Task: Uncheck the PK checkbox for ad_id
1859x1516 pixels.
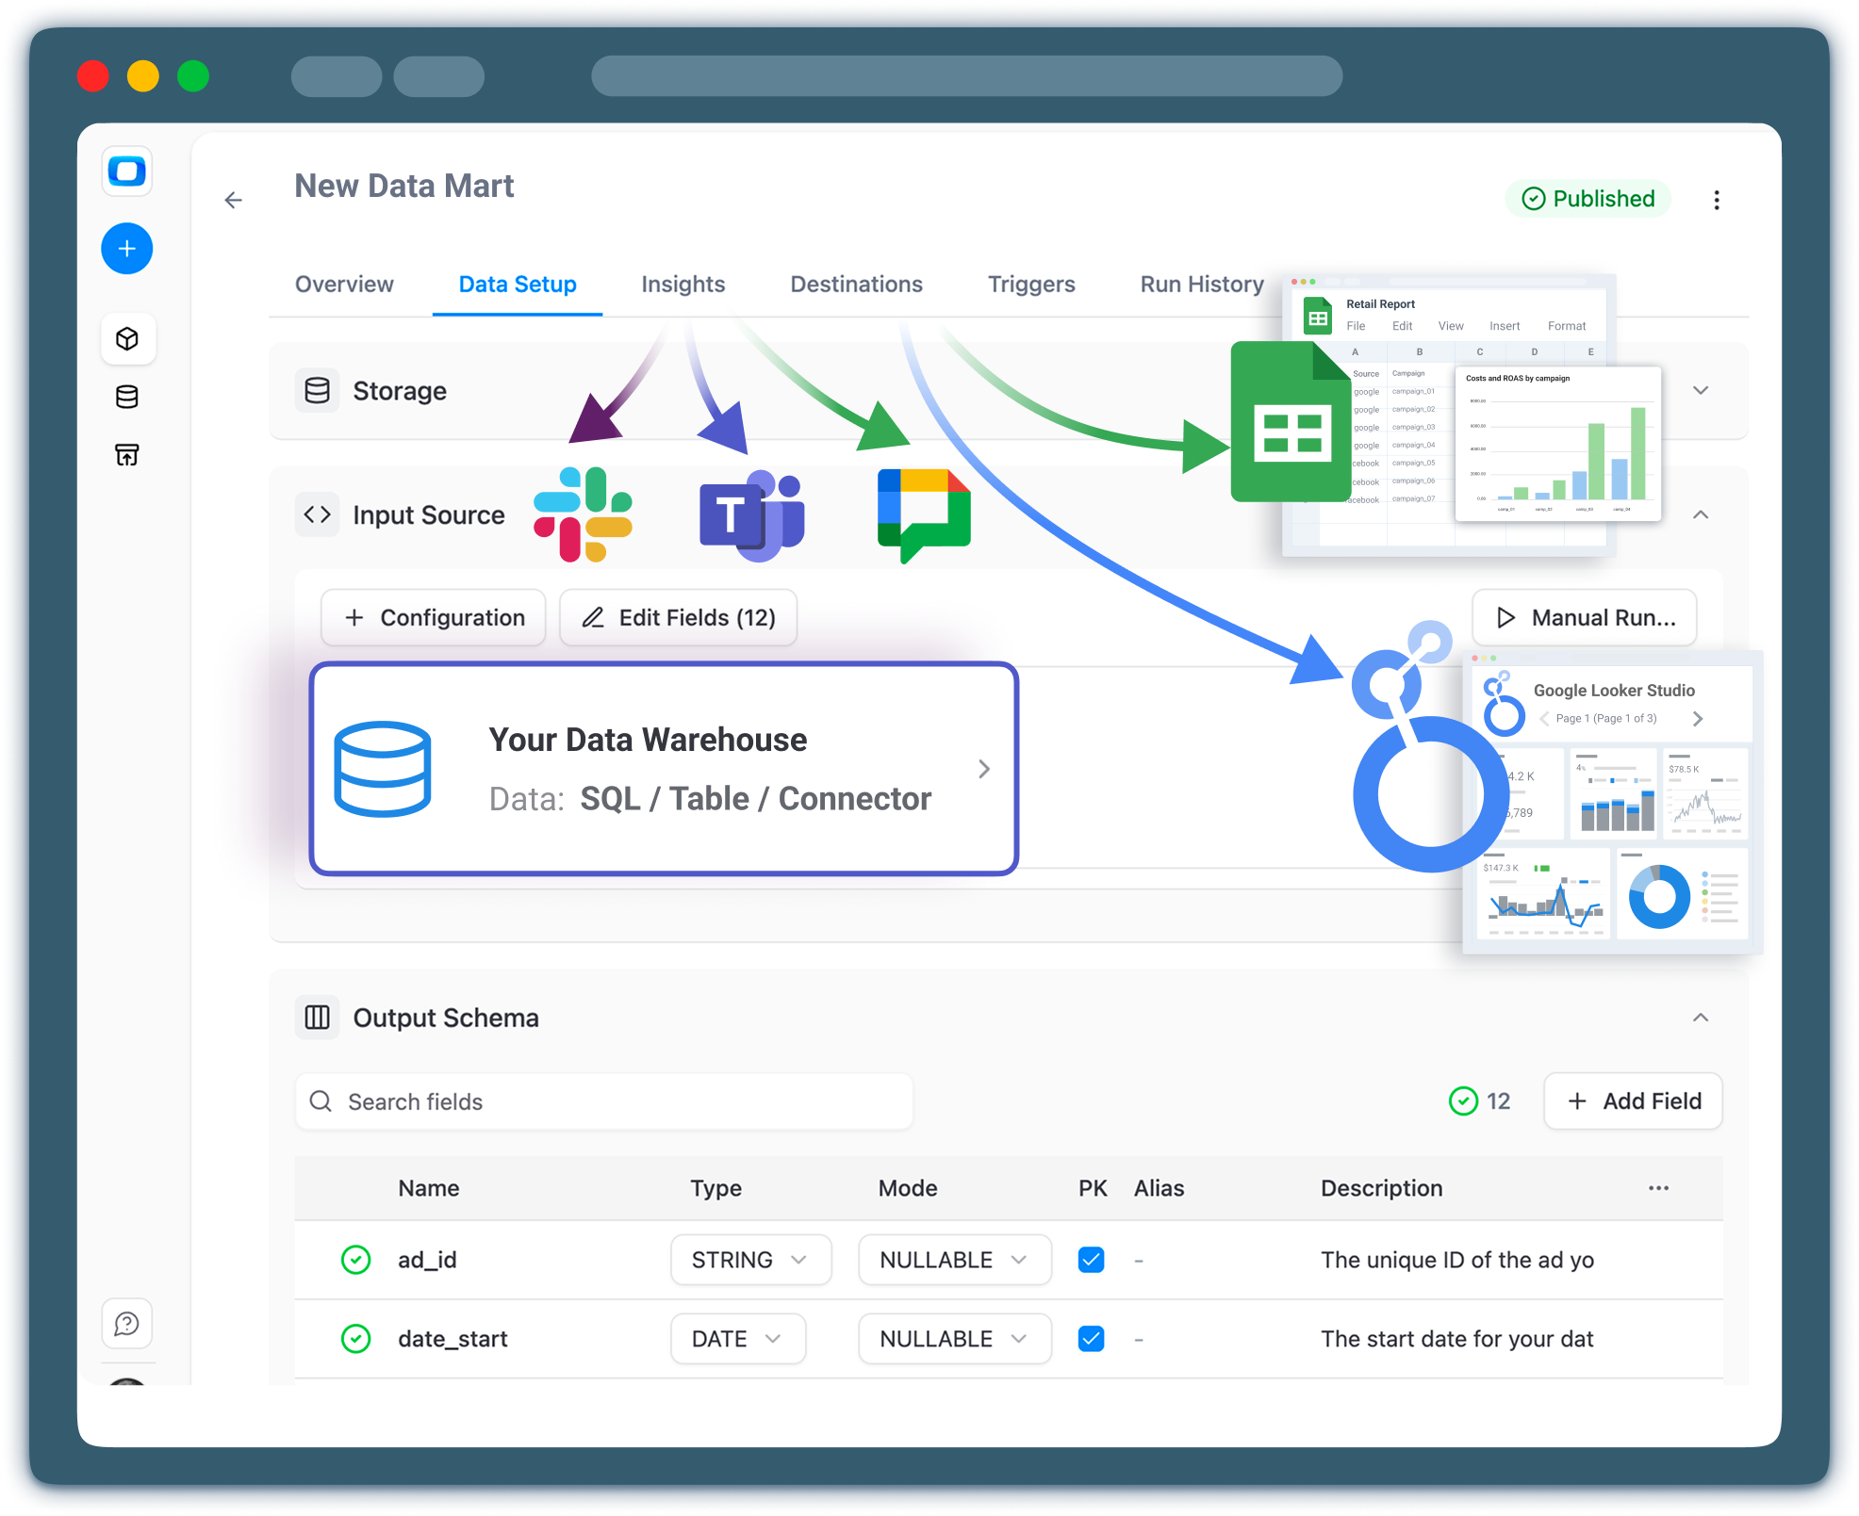Action: [x=1091, y=1260]
